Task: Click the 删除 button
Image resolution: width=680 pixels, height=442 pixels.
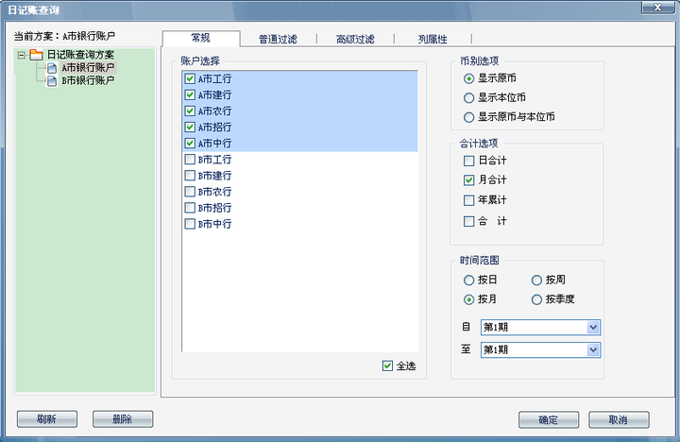Action: 123,419
